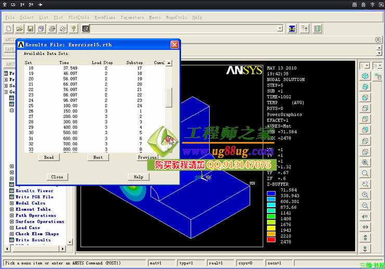Expand the Load Case tree node
This screenshot has height=269, width=385.
(x=11, y=227)
